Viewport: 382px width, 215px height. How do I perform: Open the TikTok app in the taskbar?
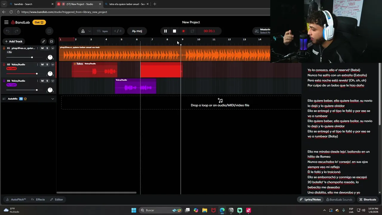[248, 210]
